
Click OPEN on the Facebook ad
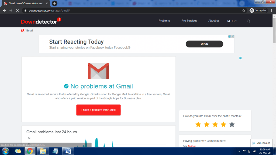(204, 44)
